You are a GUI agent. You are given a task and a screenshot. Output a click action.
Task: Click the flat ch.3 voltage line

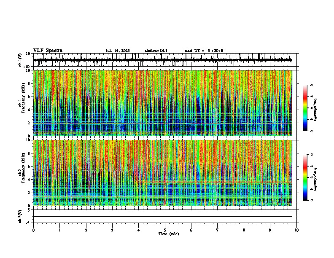(162, 216)
